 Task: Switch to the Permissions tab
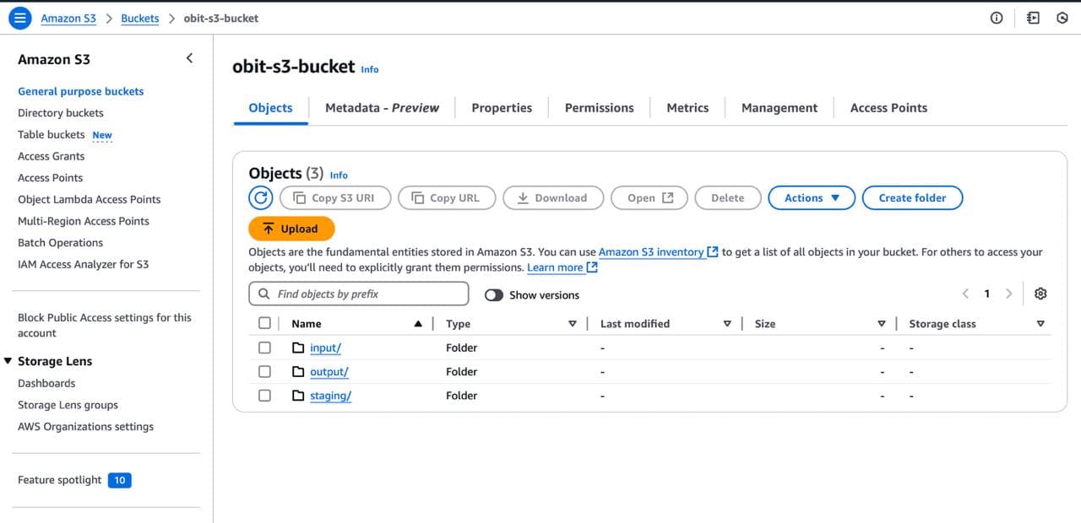pos(599,108)
